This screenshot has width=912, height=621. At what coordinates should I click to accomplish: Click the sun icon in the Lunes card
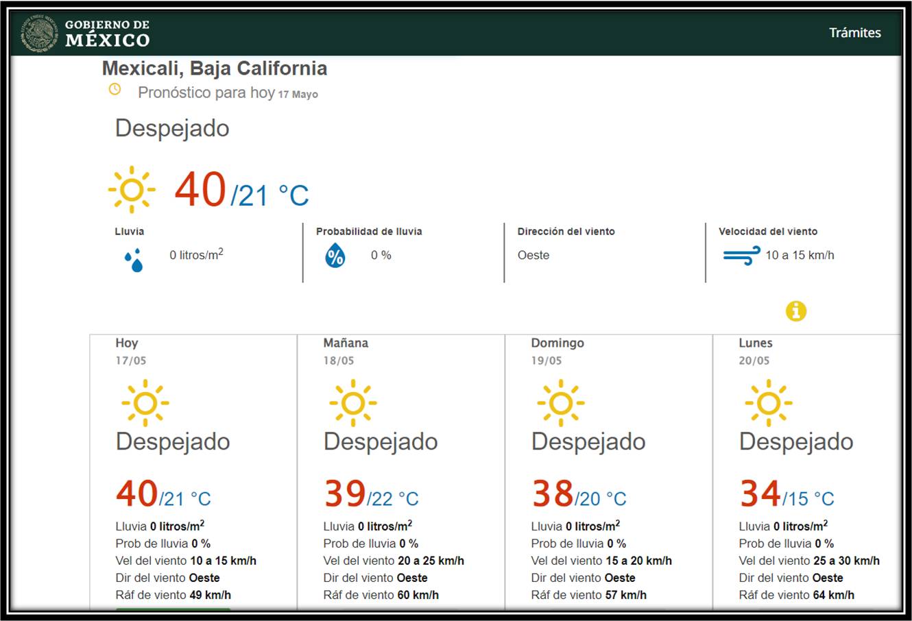pos(769,403)
